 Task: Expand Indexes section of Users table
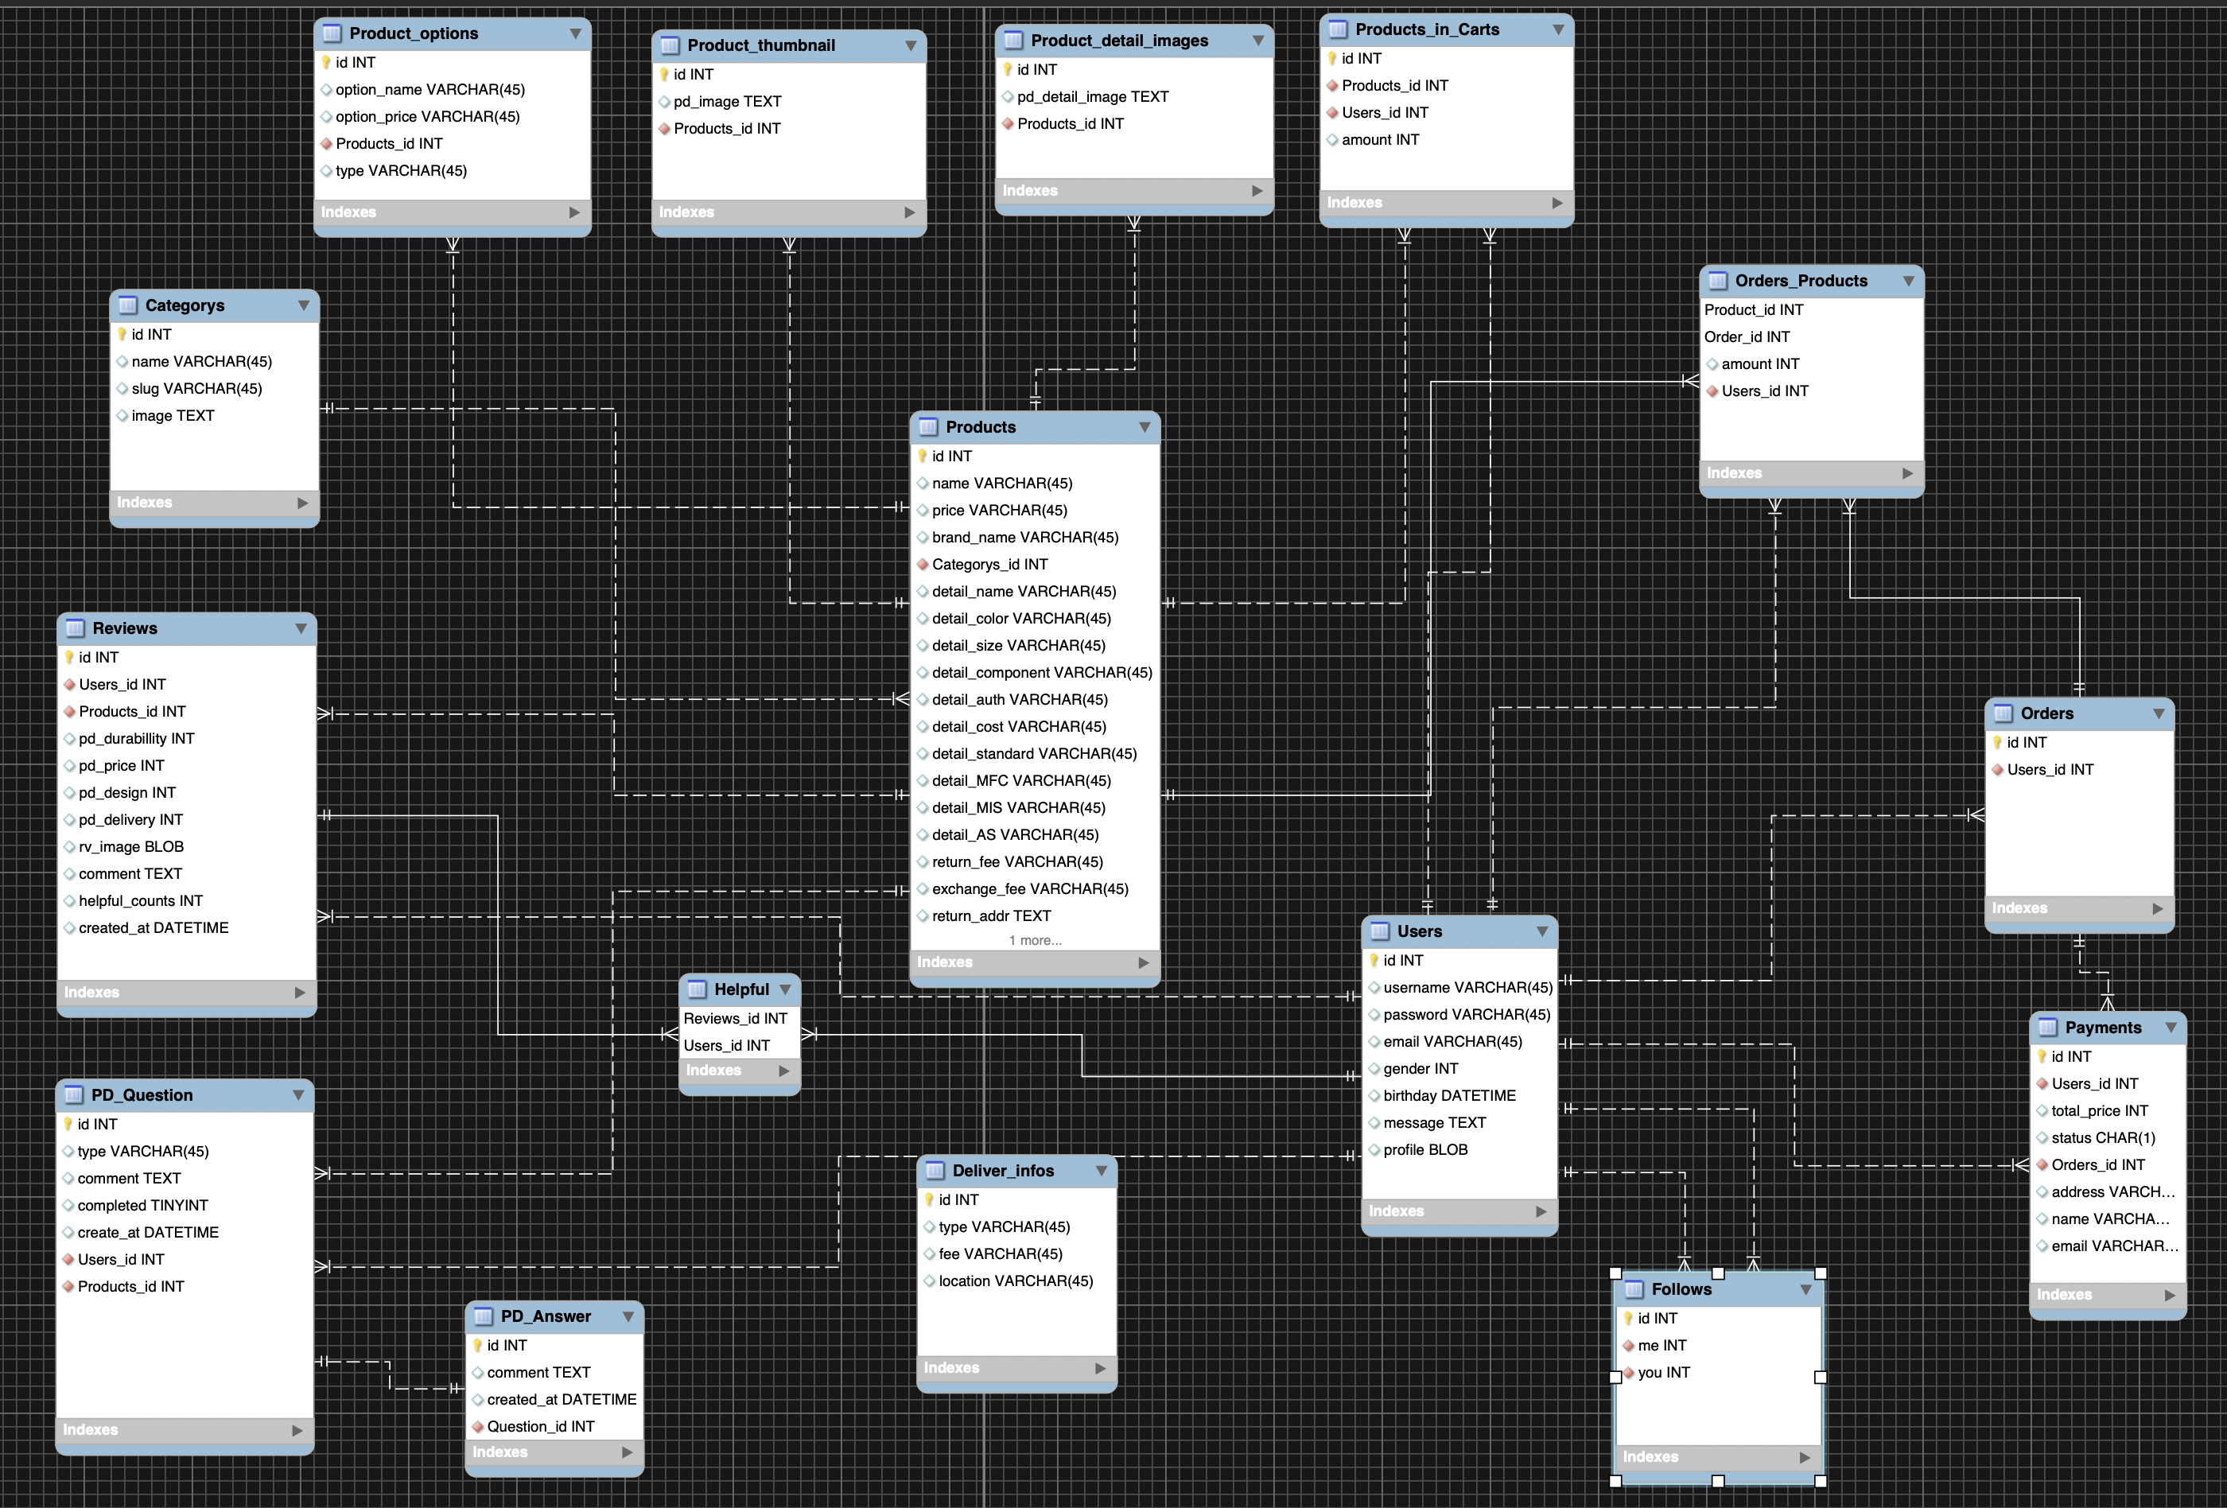click(1541, 1211)
